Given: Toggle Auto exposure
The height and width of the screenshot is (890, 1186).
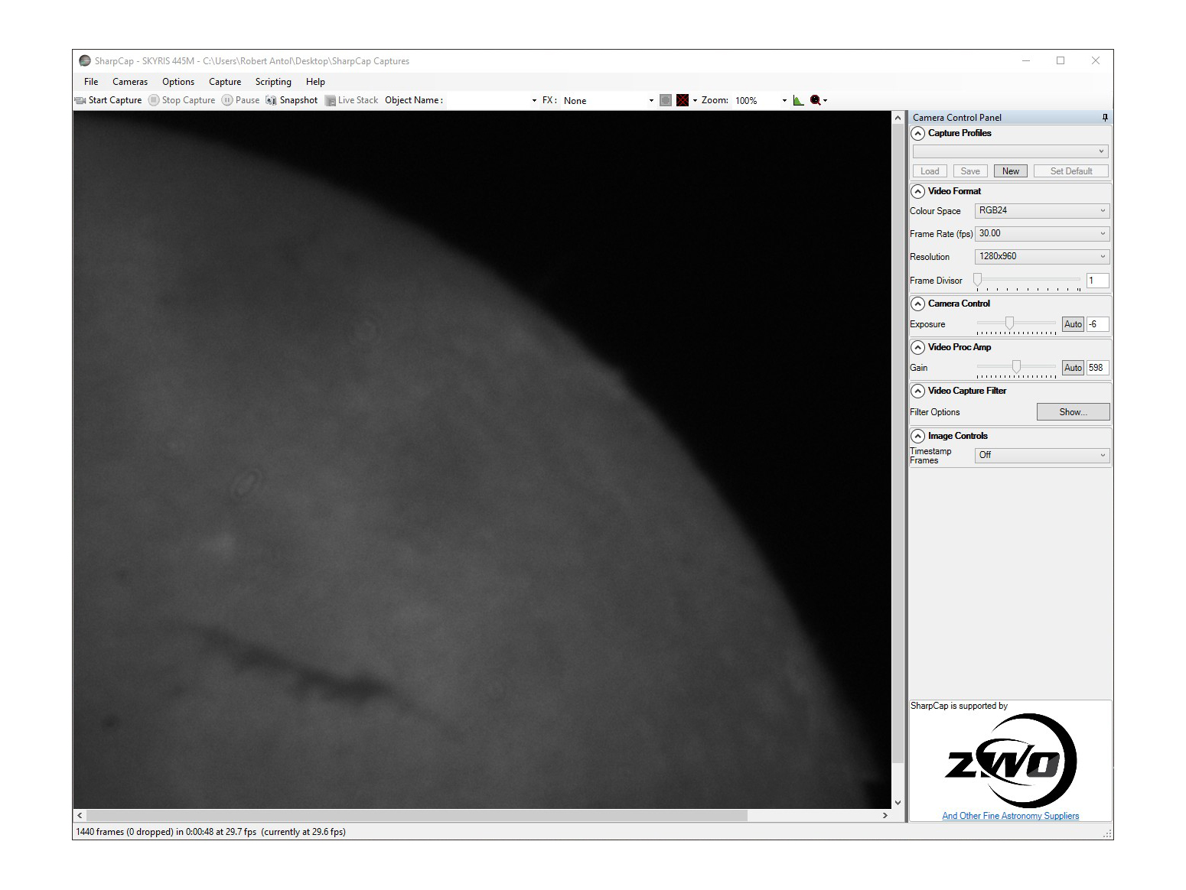Looking at the screenshot, I should click(x=1073, y=324).
